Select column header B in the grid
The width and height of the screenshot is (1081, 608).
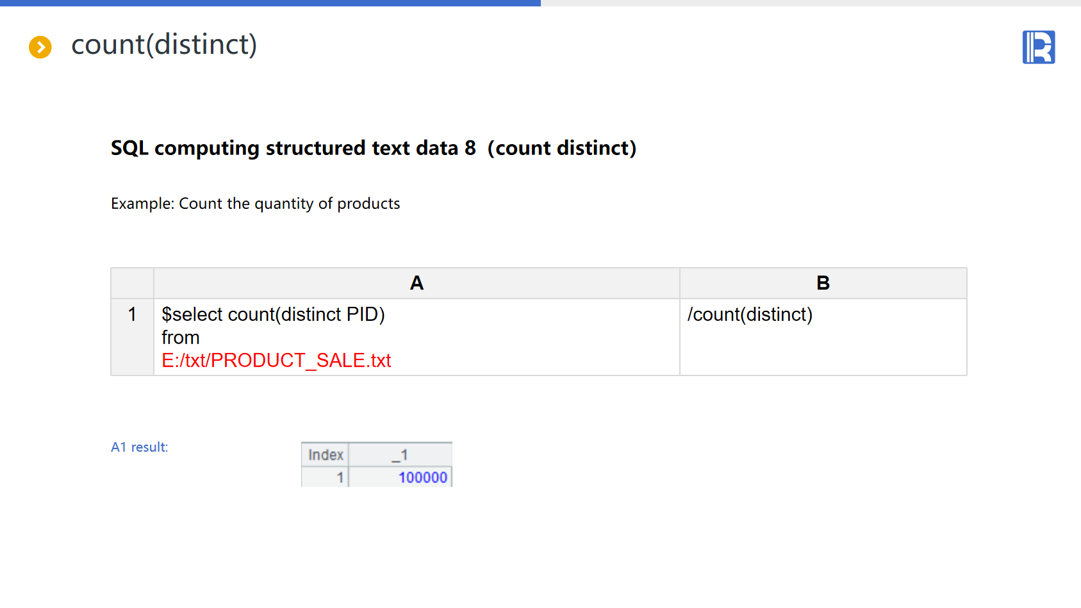pyautogui.click(x=823, y=283)
